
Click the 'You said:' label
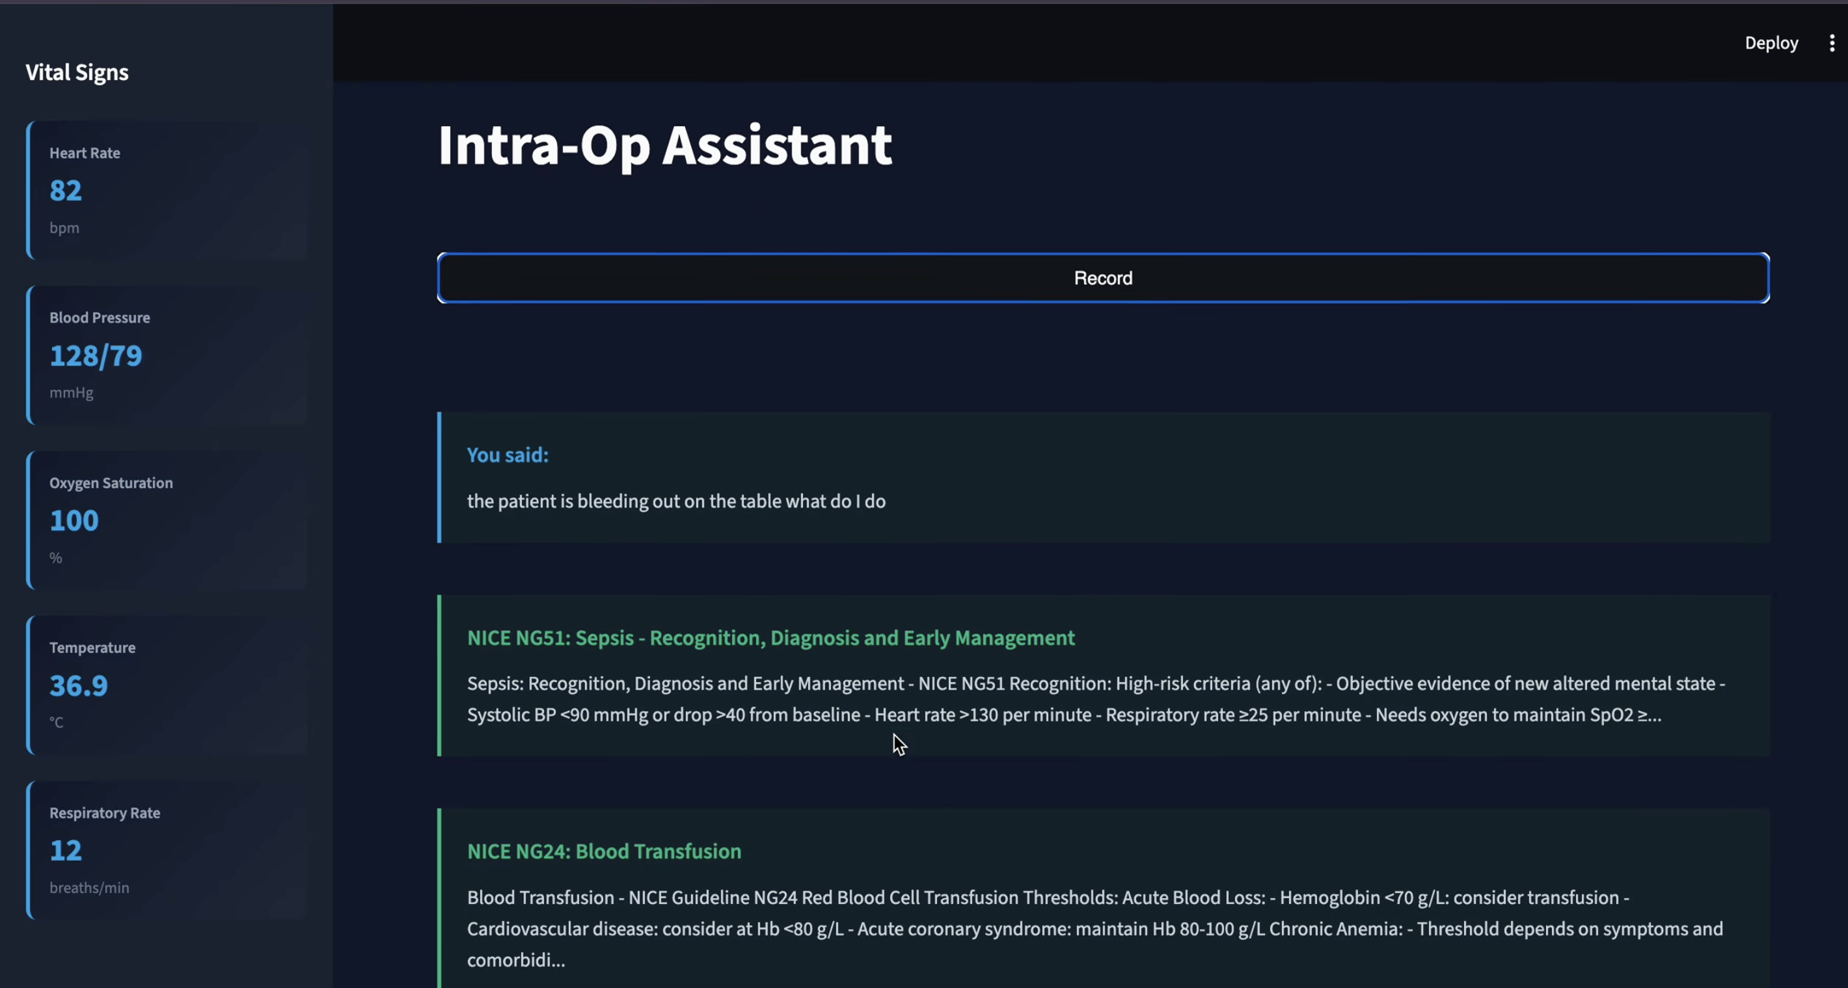pos(507,455)
